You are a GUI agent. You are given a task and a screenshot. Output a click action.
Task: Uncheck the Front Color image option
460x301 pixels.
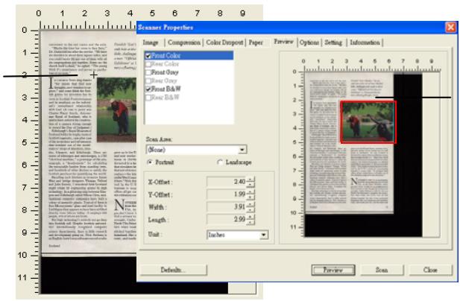(x=146, y=56)
